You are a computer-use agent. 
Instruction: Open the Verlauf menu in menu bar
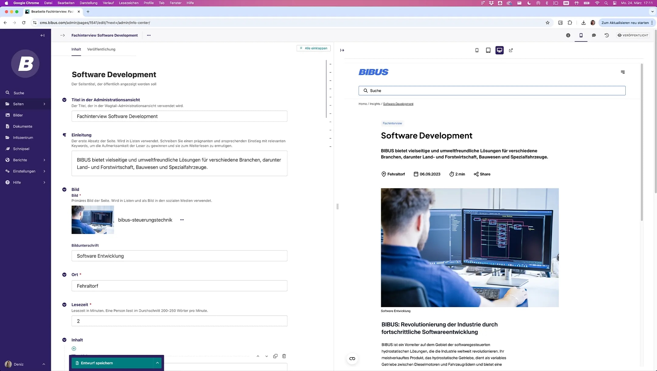[x=108, y=3]
